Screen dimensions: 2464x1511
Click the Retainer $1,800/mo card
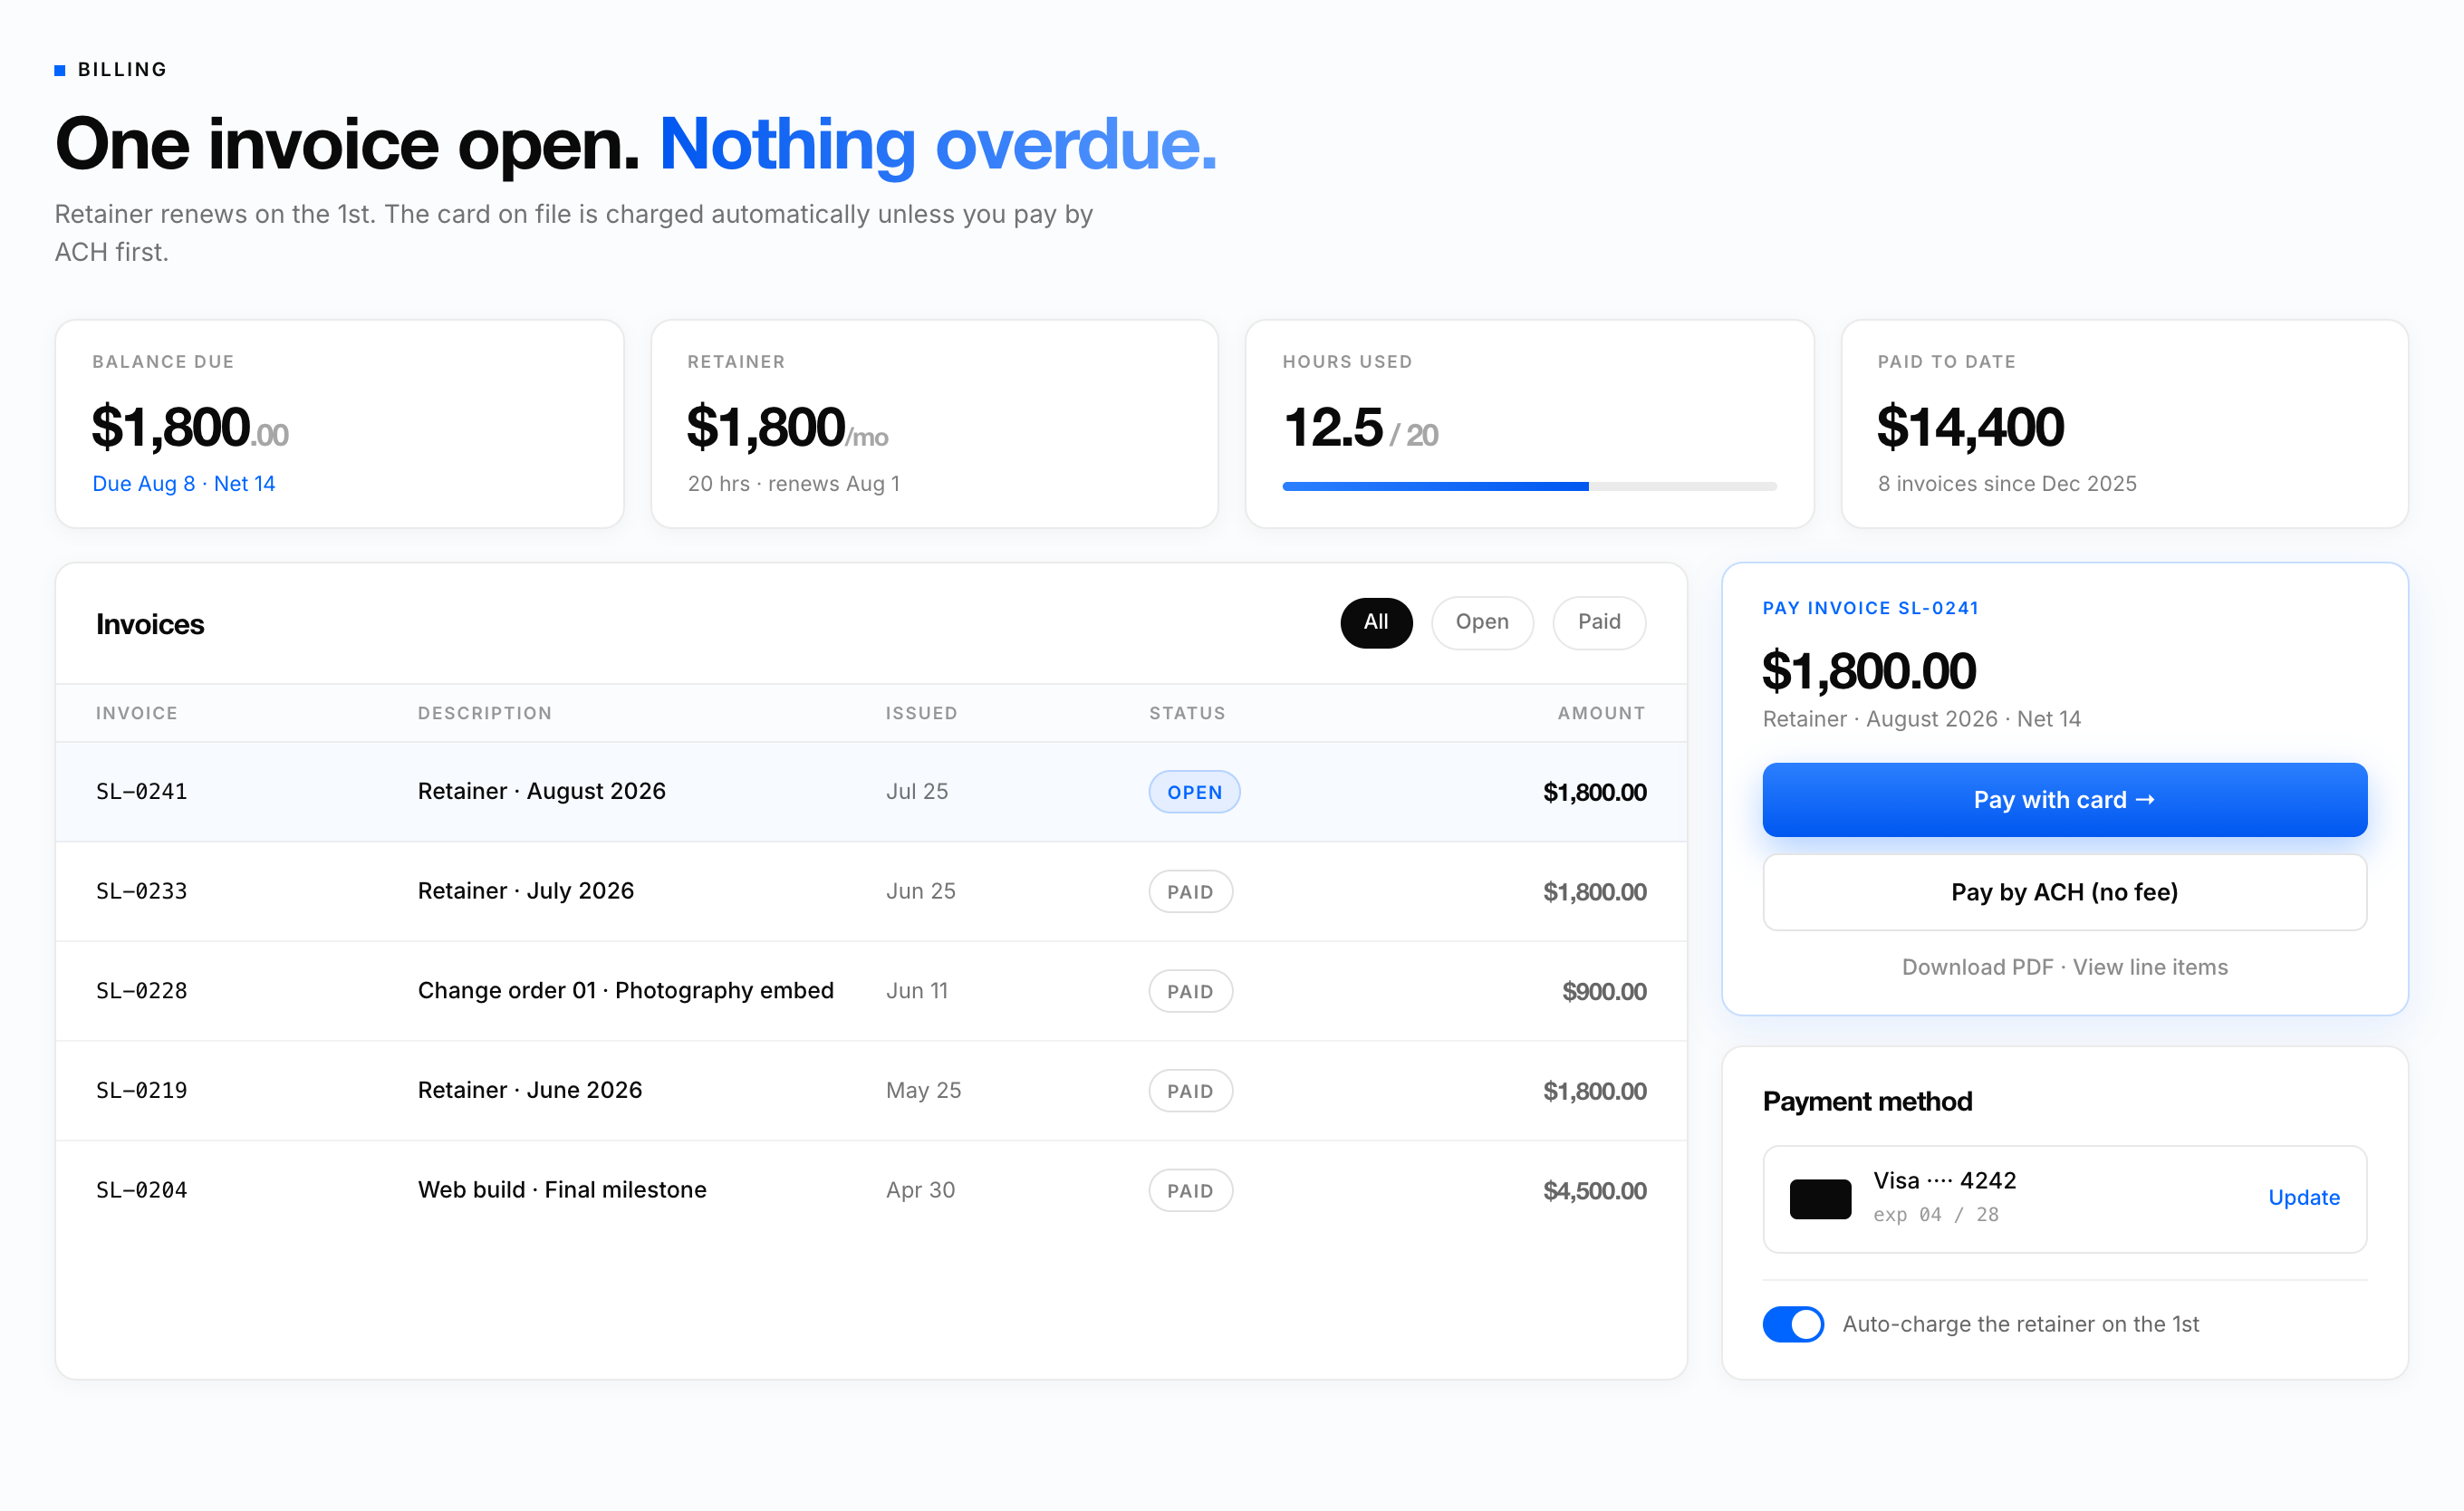click(x=934, y=424)
